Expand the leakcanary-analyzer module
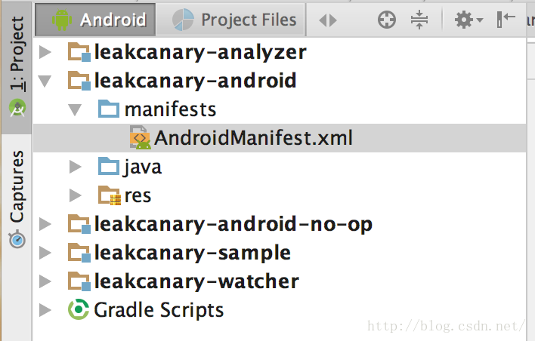 pyautogui.click(x=46, y=53)
